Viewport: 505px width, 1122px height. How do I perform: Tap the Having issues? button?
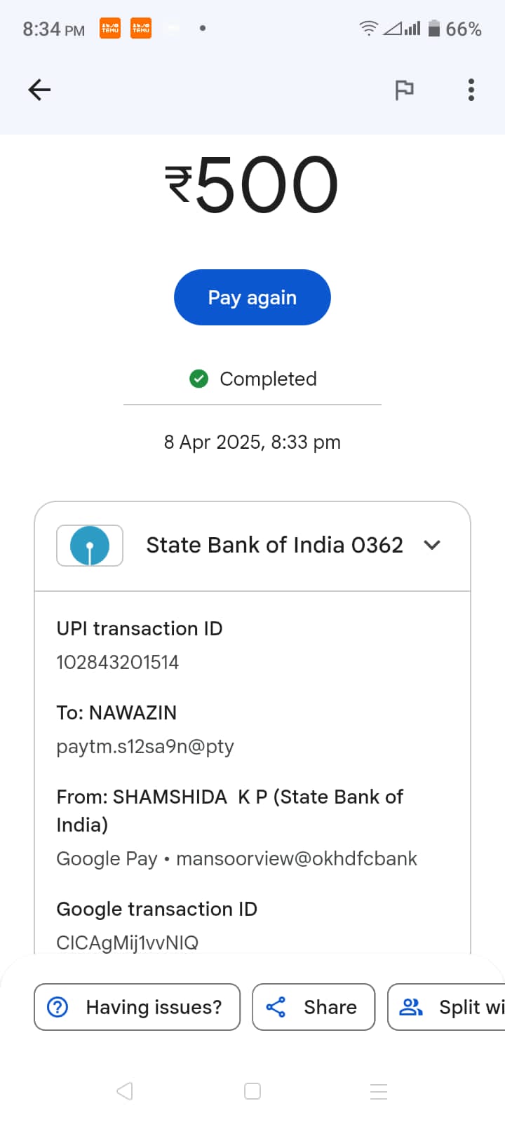click(137, 1007)
